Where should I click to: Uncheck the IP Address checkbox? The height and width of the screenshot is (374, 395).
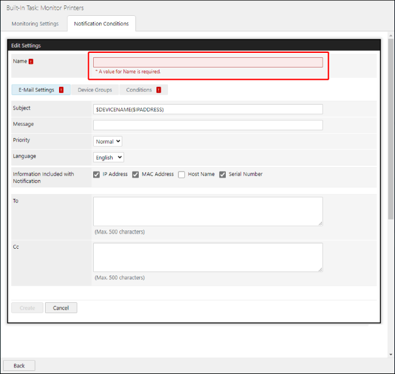97,175
